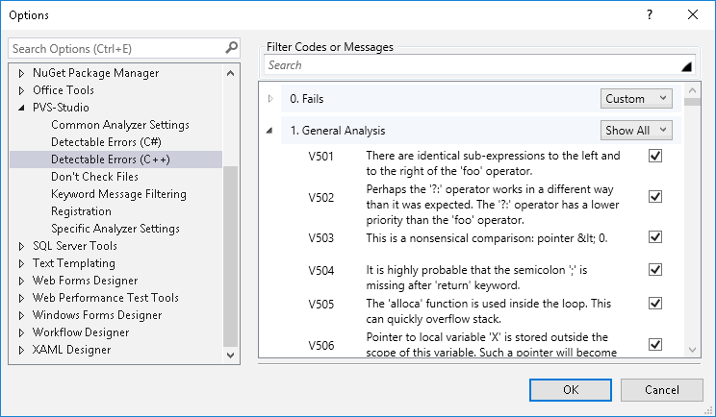Click the filter search dropdown arrow icon
Viewport: 716px width, 417px height.
click(686, 66)
